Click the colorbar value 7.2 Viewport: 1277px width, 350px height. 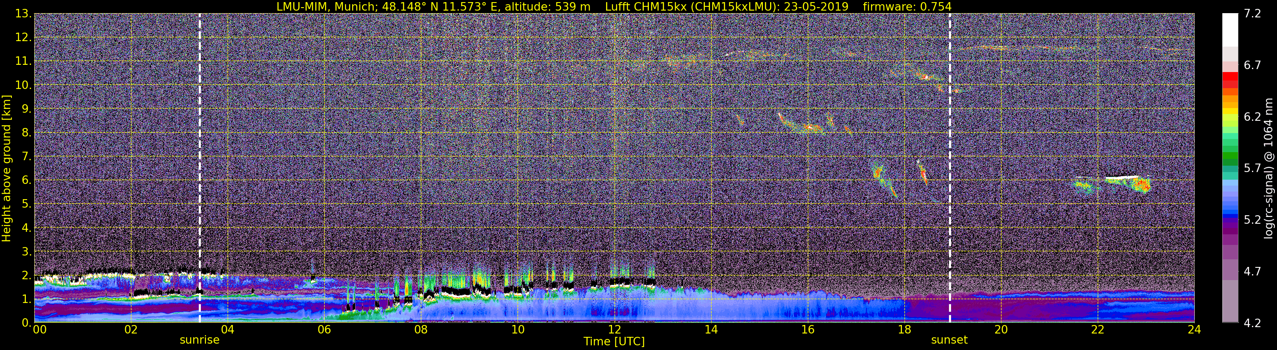[1252, 14]
